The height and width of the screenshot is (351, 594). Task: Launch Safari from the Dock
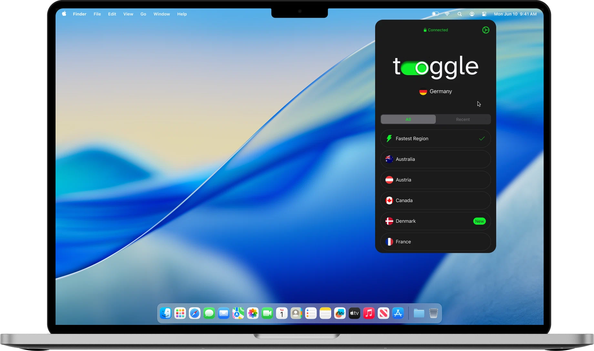click(195, 313)
